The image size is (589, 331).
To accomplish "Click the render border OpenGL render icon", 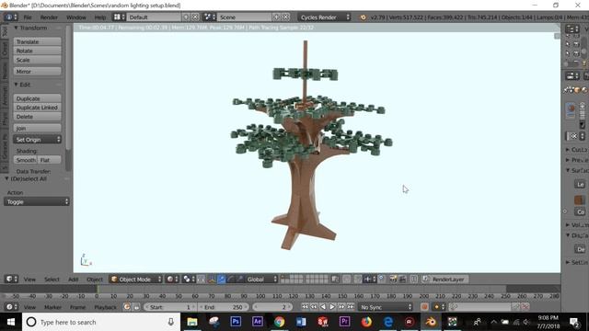I will click(x=393, y=280).
